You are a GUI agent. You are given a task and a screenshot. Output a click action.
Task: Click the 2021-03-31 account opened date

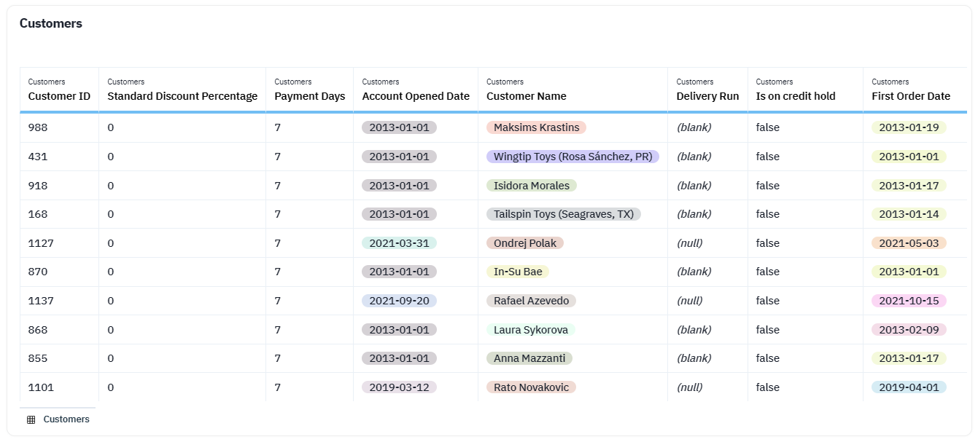(399, 243)
